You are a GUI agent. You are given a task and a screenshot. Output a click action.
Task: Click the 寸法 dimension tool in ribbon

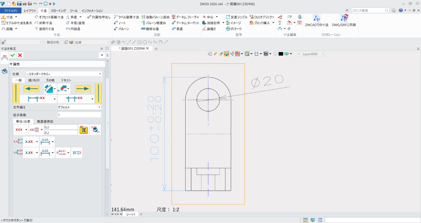(7, 17)
